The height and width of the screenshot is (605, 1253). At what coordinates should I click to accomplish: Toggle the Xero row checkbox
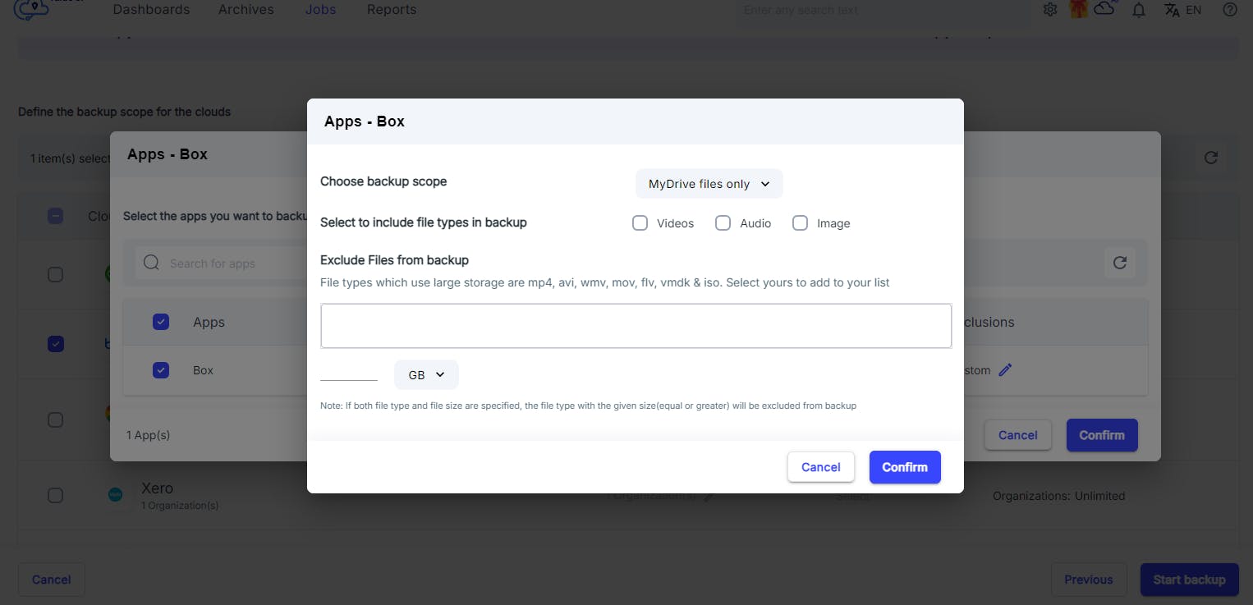tap(55, 495)
